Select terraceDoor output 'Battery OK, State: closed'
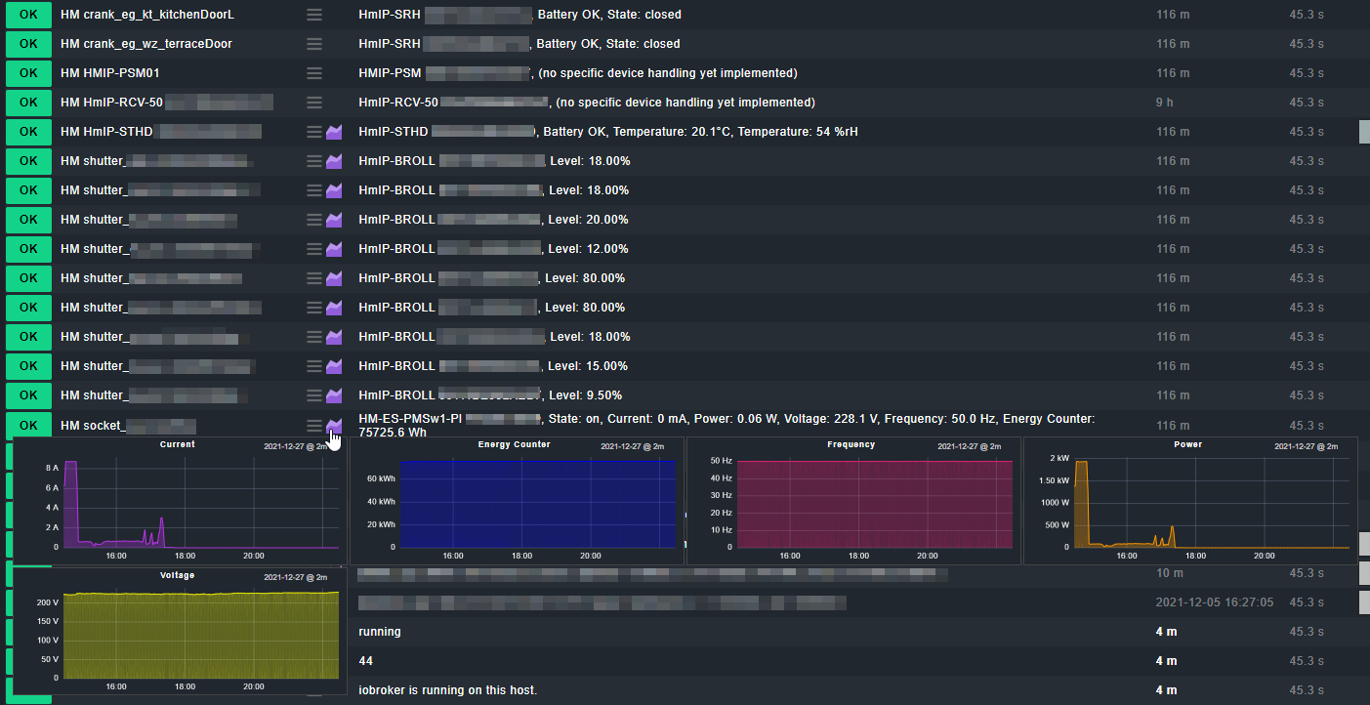This screenshot has width=1370, height=705. click(607, 44)
